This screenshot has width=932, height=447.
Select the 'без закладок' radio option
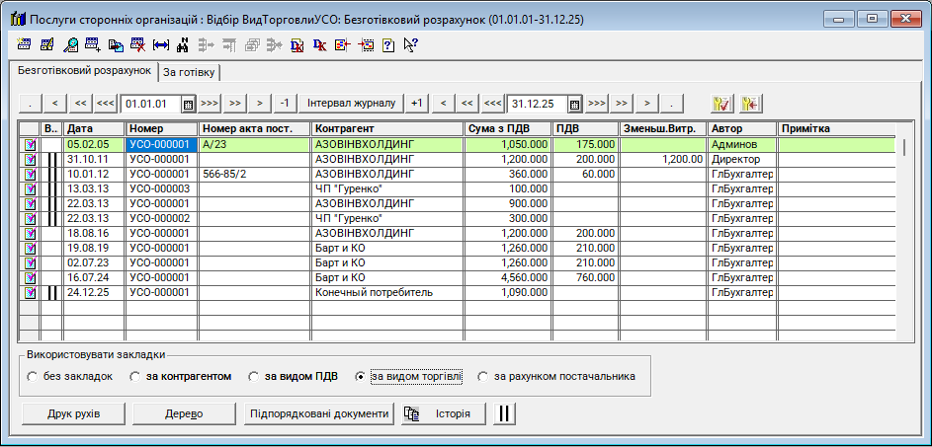click(x=33, y=377)
